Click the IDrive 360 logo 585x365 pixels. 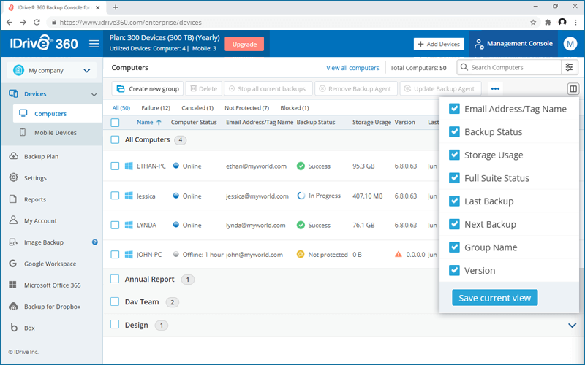click(44, 43)
